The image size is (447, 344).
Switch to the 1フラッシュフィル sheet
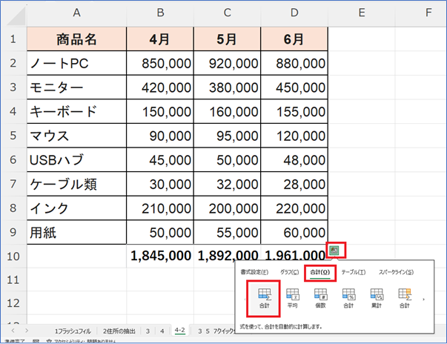pyautogui.click(x=76, y=330)
